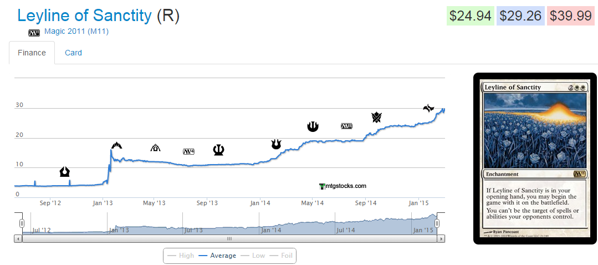Viewport: 598px width, 265px height.
Task: Click the Gatecrash set marker above price spike
Action: (116, 146)
